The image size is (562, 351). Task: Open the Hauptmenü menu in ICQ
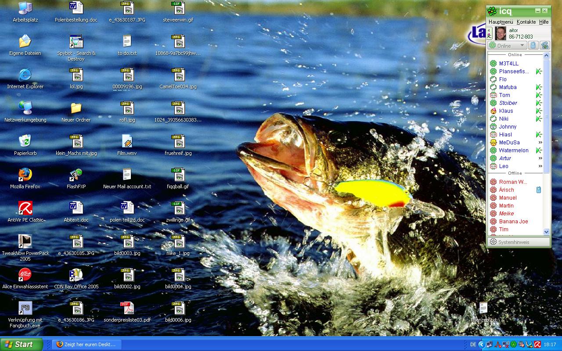pyautogui.click(x=501, y=22)
